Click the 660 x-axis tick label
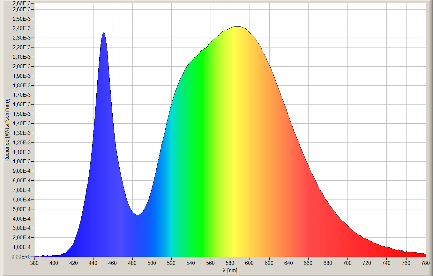The width and height of the screenshot is (433, 276). coord(308,263)
